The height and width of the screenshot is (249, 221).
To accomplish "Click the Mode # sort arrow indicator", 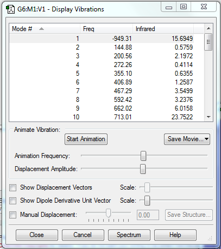I will tap(41, 29).
